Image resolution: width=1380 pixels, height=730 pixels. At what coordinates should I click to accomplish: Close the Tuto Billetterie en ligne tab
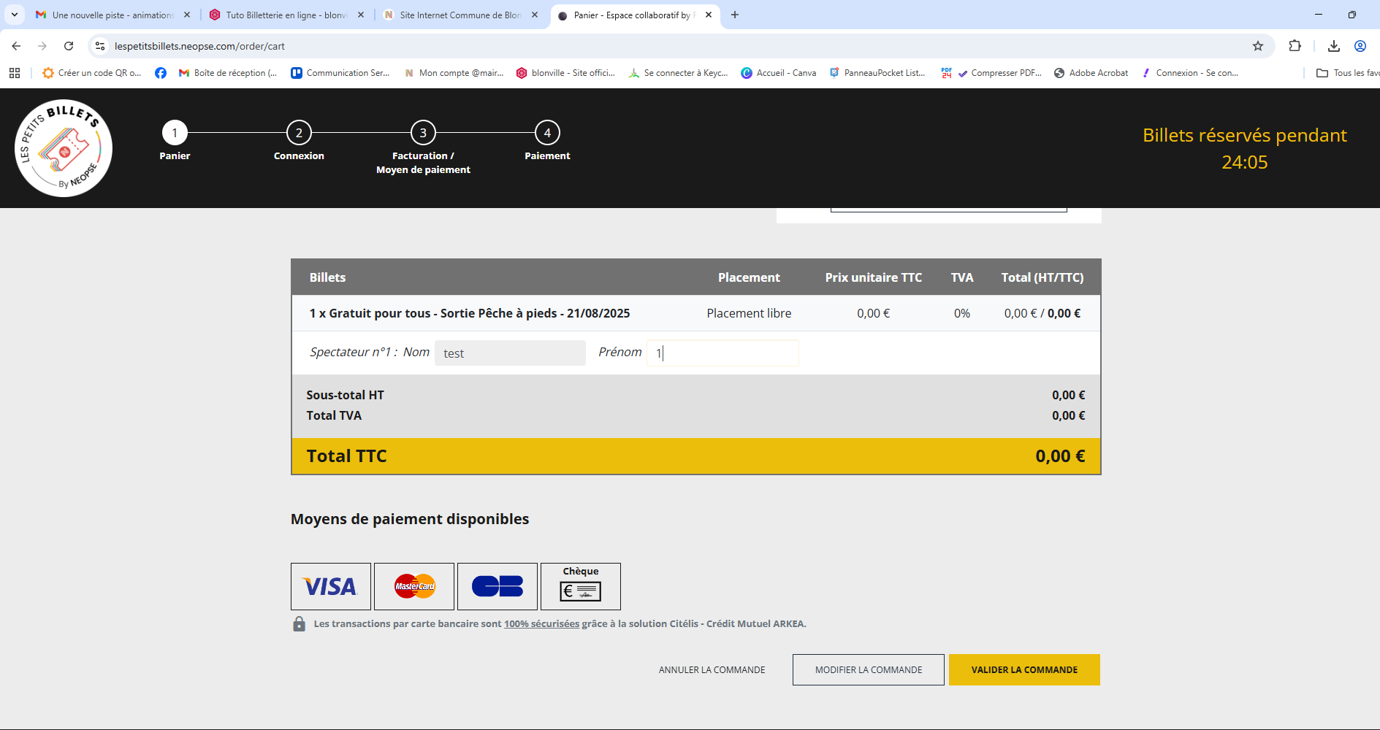(361, 15)
